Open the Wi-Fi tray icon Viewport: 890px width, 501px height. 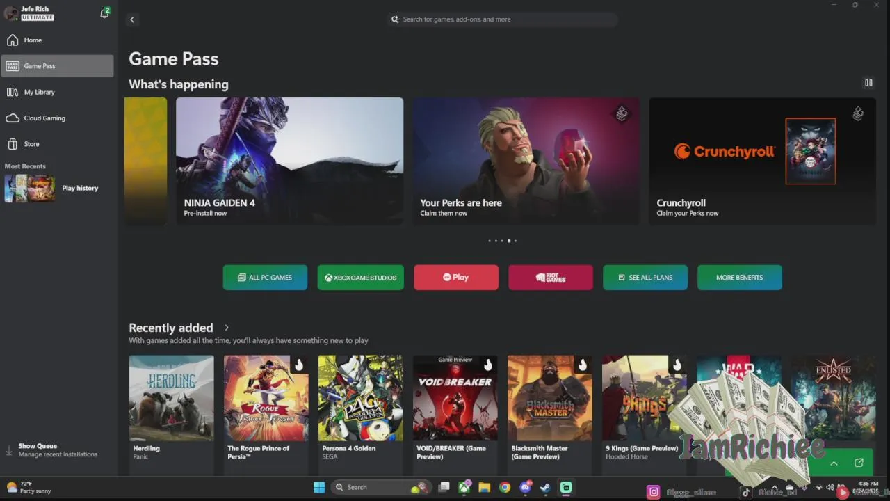coord(819,487)
